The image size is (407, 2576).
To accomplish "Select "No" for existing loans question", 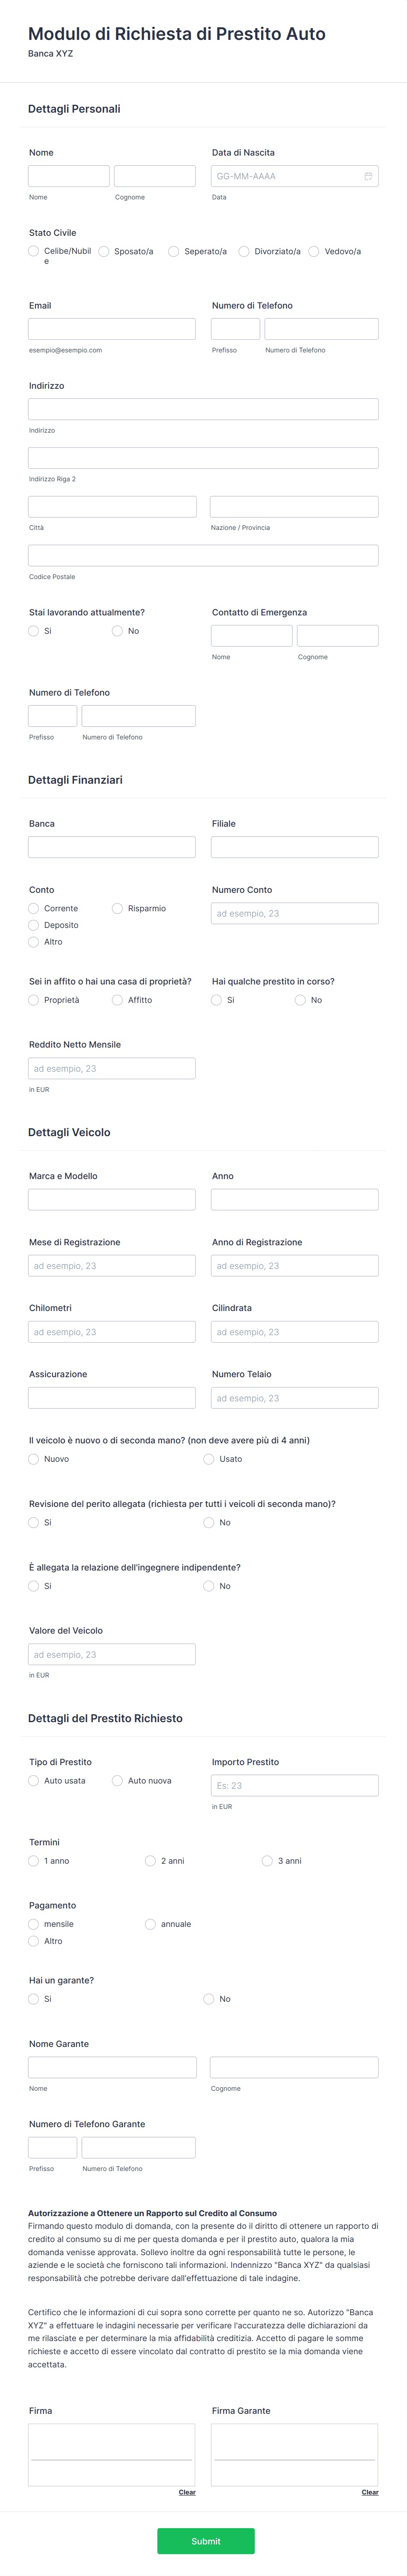I will click(300, 999).
